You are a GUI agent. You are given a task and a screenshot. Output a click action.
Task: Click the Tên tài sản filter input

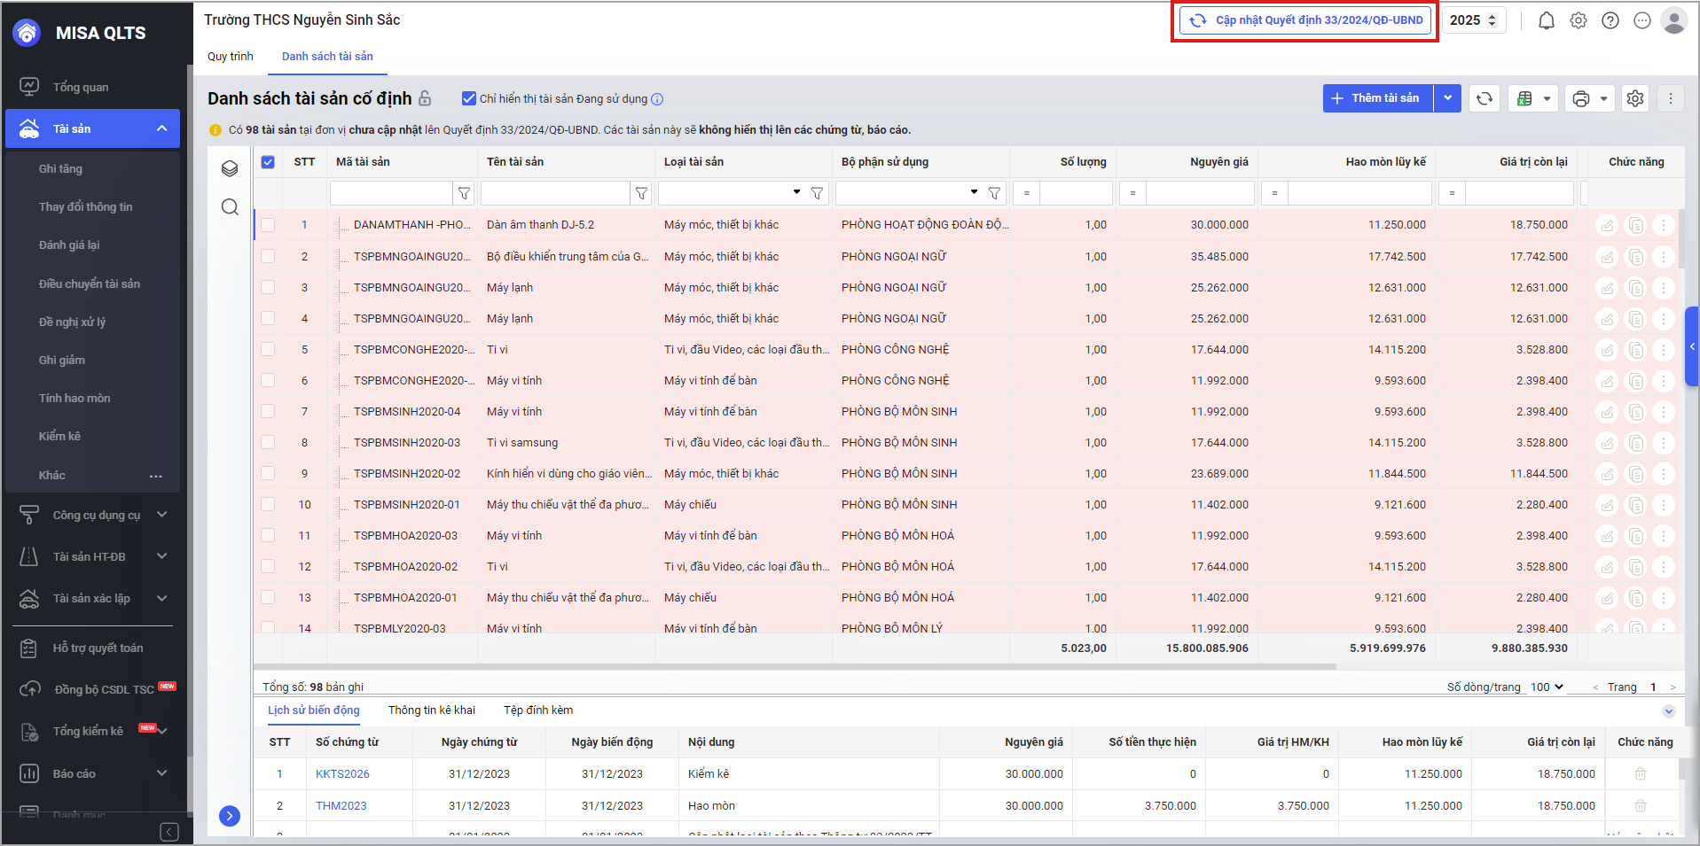tap(554, 193)
